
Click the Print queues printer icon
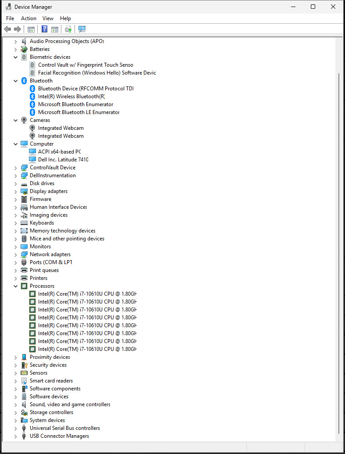coord(24,270)
